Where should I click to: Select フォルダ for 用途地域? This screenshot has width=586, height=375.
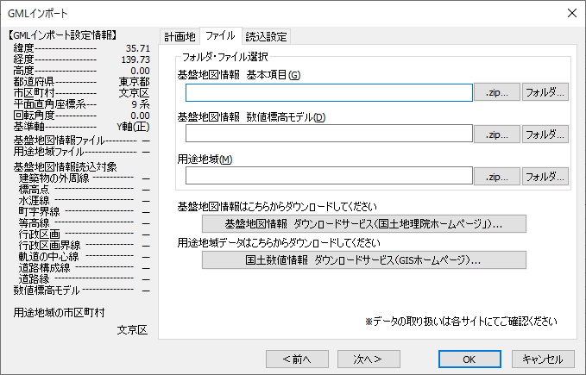[x=545, y=176]
